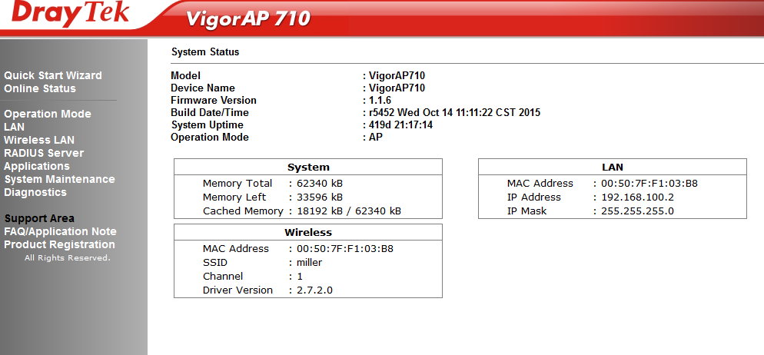Select the build date r5452 value
764x355 pixels.
454,112
